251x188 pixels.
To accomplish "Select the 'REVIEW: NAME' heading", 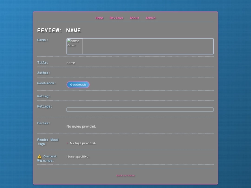I will pyautogui.click(x=59, y=30).
